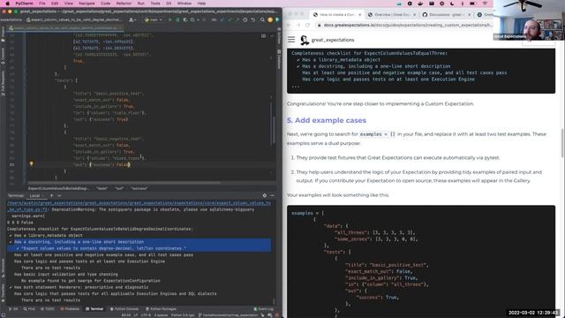Screen dimensions: 565x318
Task: Open the TODO tool window tab
Action: coord(48,309)
